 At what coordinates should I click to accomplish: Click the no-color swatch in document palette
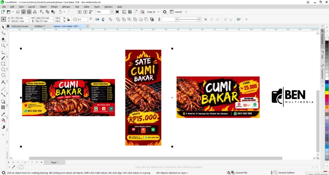[x=21, y=167]
